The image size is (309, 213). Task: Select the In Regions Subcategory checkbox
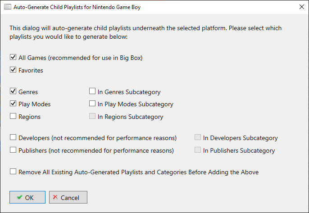92,116
